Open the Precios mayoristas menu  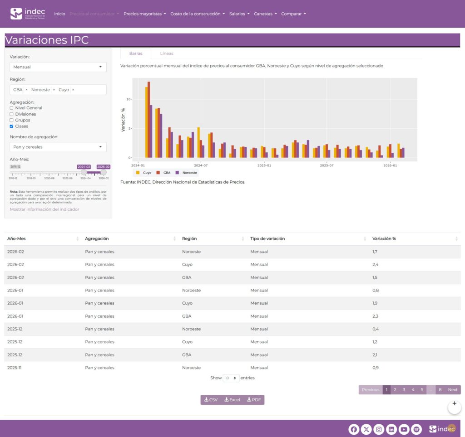(144, 14)
